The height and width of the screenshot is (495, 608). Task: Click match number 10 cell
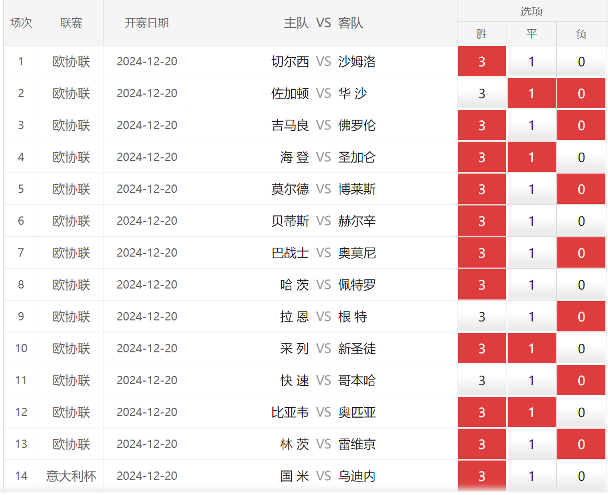pos(21,348)
